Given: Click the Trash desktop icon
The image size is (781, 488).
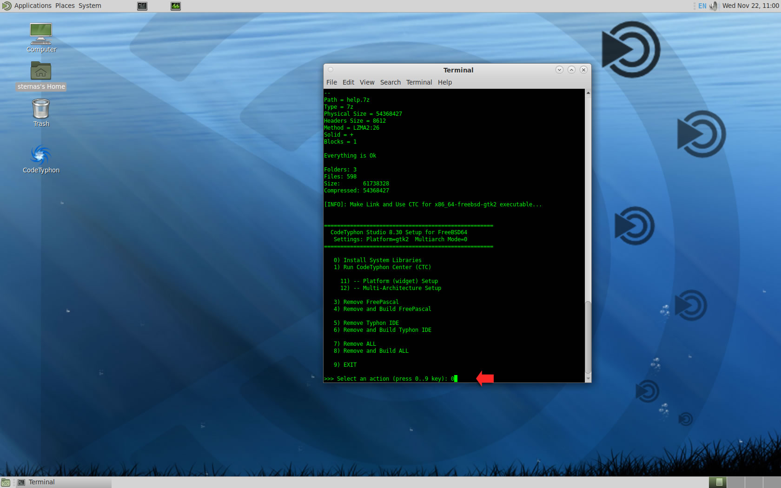Looking at the screenshot, I should [41, 110].
